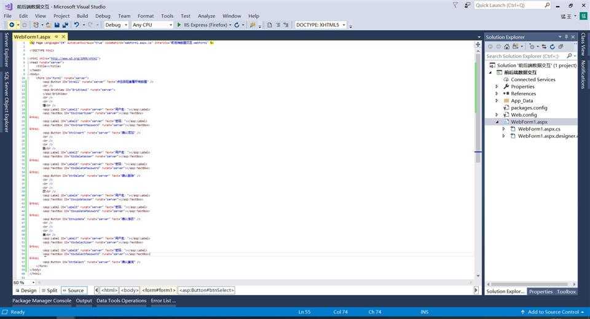This screenshot has height=319, width=590.
Task: Switch to the Toolbox panel tab
Action: pyautogui.click(x=566, y=291)
